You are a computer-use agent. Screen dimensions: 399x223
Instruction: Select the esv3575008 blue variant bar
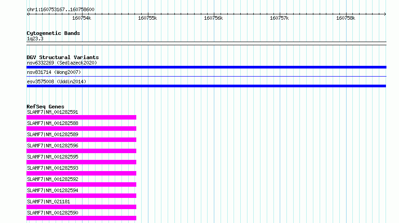pyautogui.click(x=206, y=86)
